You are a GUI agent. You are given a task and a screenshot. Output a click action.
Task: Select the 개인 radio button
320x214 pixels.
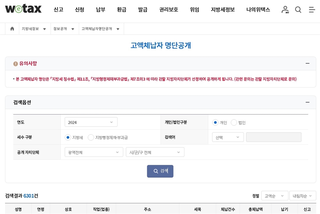coord(215,123)
